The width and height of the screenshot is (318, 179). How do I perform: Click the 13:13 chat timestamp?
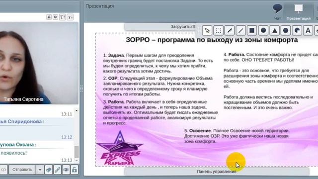coord(67,160)
